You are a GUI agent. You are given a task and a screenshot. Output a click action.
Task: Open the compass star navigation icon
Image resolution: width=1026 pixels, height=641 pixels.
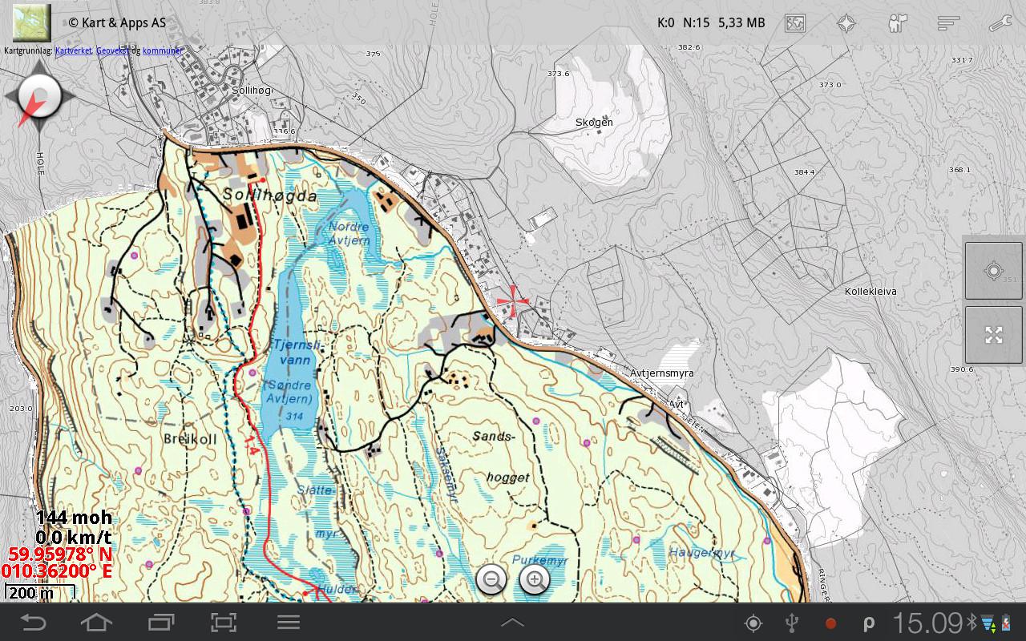(846, 23)
